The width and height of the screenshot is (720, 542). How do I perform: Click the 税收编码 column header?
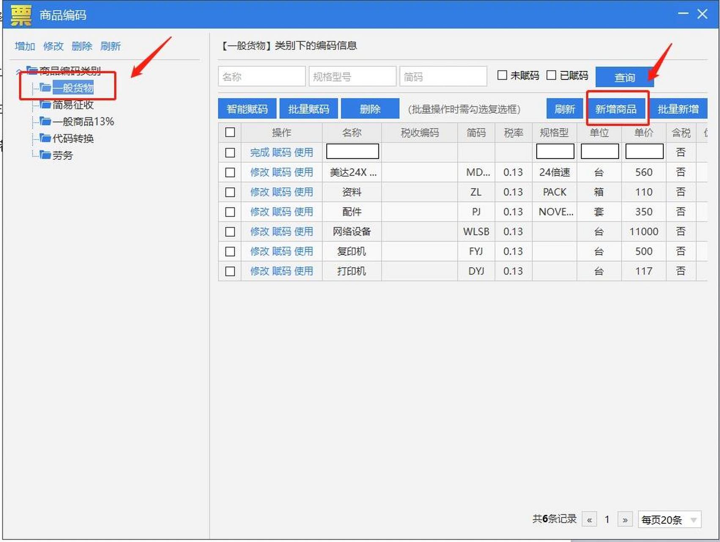pyautogui.click(x=420, y=133)
